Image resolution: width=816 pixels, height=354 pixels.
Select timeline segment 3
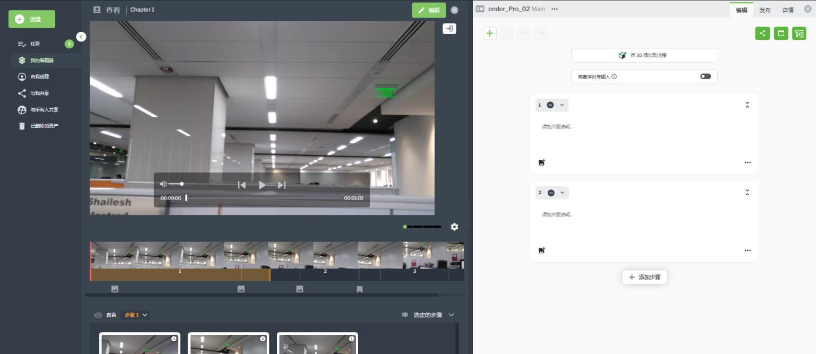(415, 274)
